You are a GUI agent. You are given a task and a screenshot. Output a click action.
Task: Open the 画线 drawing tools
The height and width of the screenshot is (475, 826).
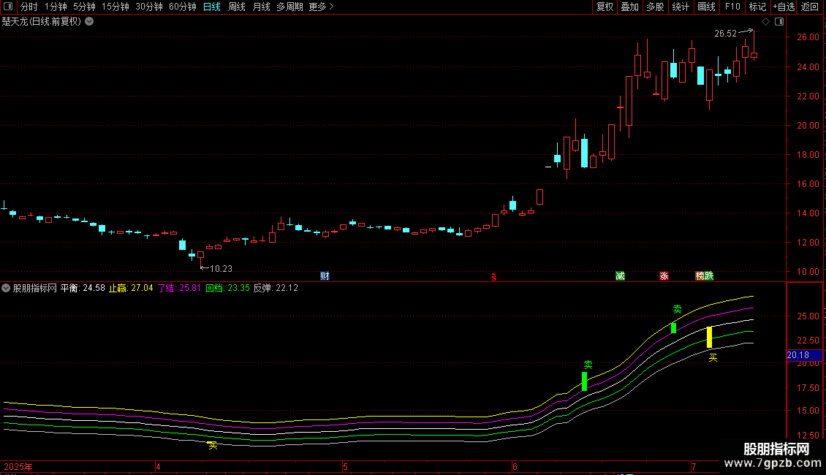point(706,7)
